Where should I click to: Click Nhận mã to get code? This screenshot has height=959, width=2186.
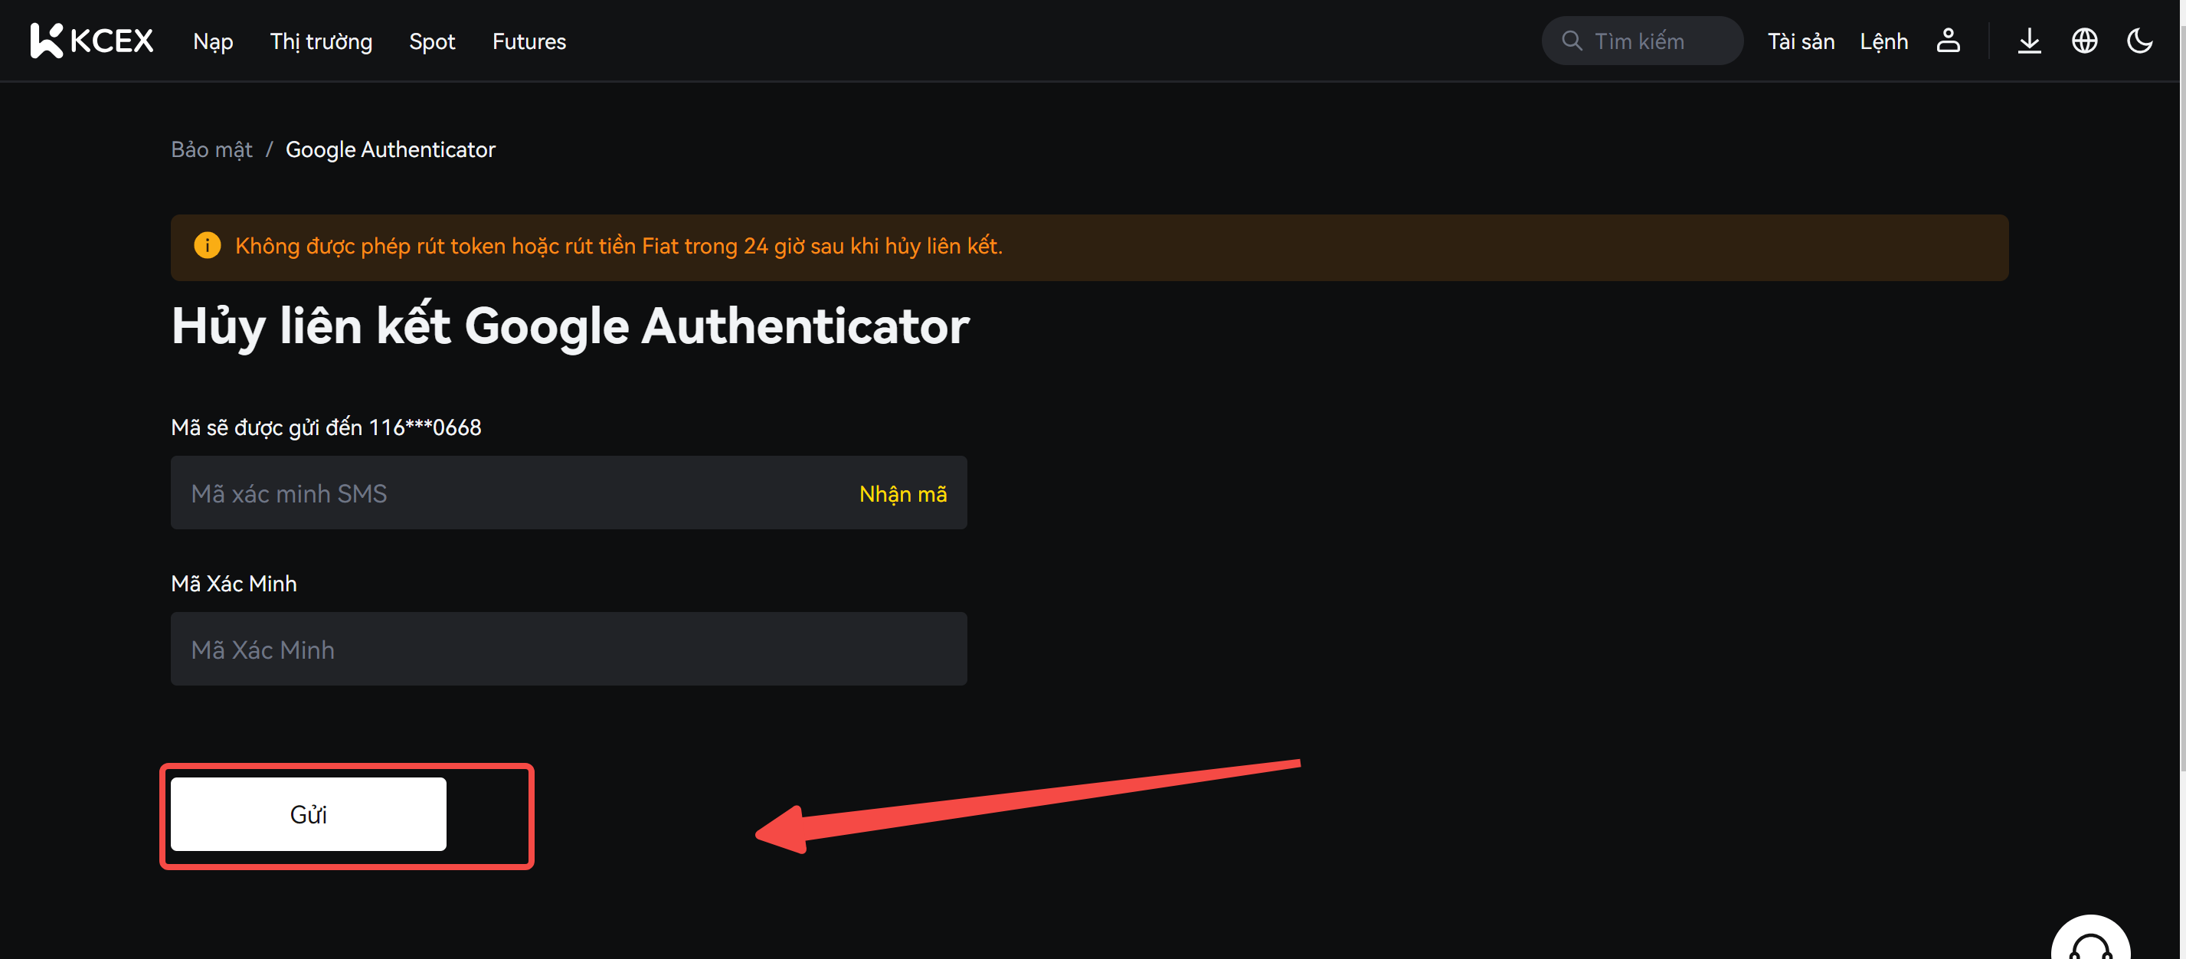[x=903, y=494]
